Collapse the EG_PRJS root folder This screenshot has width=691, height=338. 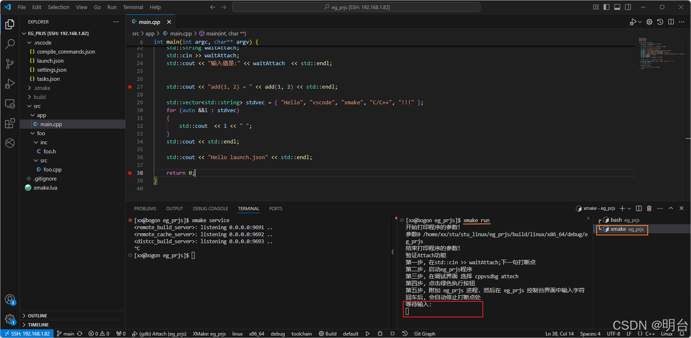pyautogui.click(x=73, y=33)
